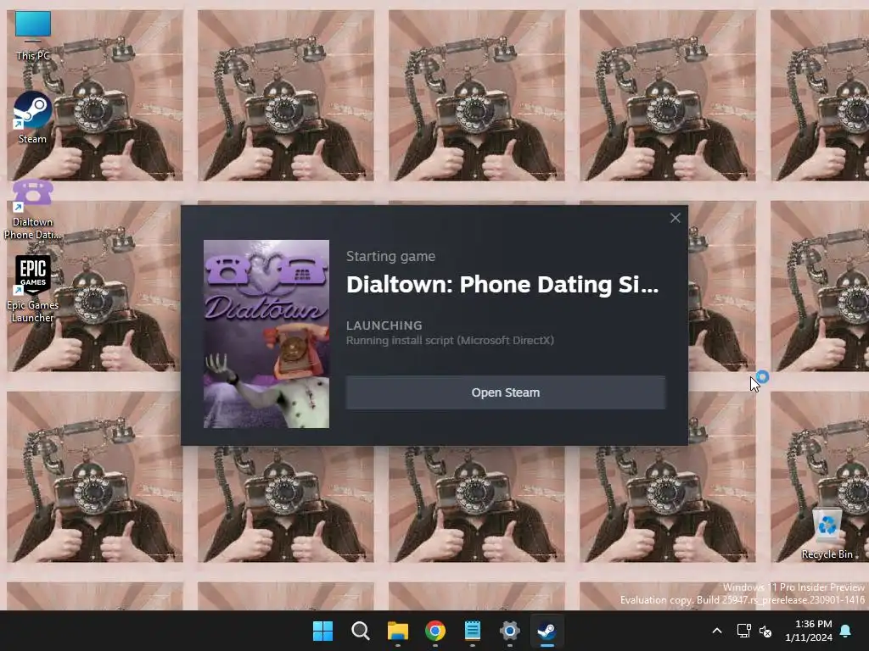Screen dimensions: 869x651
Task: Switch to Steam in the taskbar
Action: (547, 631)
